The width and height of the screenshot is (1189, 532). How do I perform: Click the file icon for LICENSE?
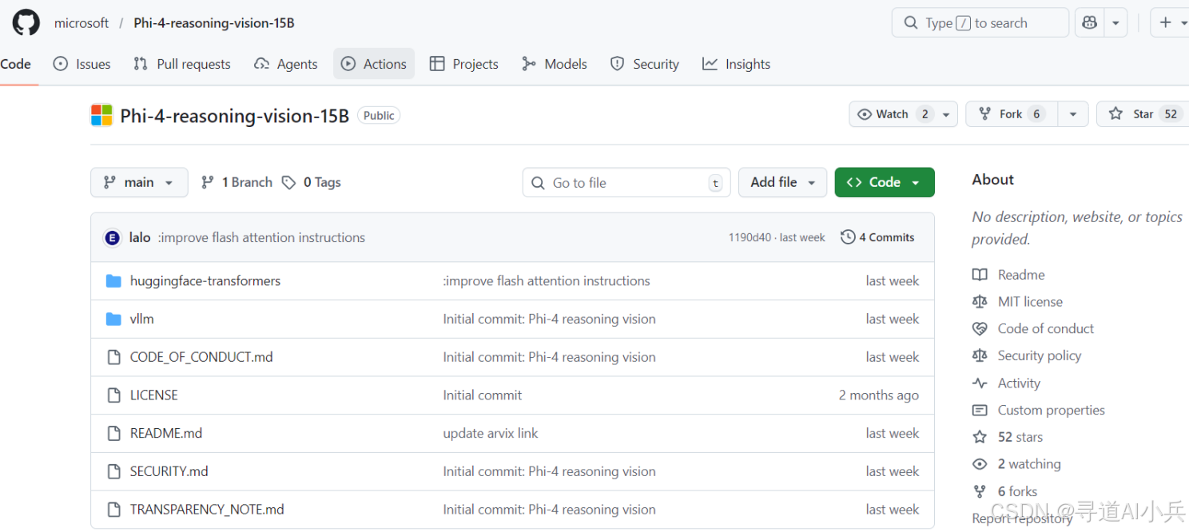pos(113,395)
